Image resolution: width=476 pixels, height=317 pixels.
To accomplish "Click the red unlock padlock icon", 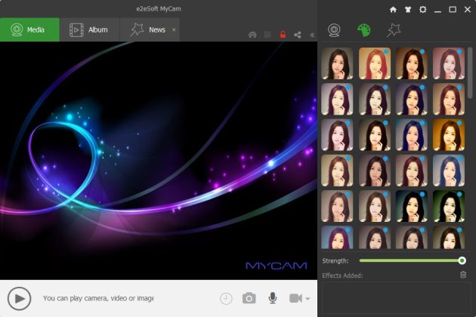I will pyautogui.click(x=283, y=35).
